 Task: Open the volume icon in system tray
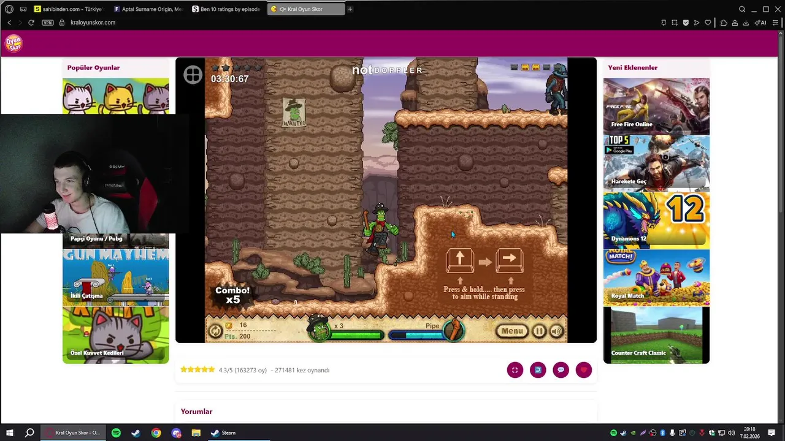[x=732, y=433]
